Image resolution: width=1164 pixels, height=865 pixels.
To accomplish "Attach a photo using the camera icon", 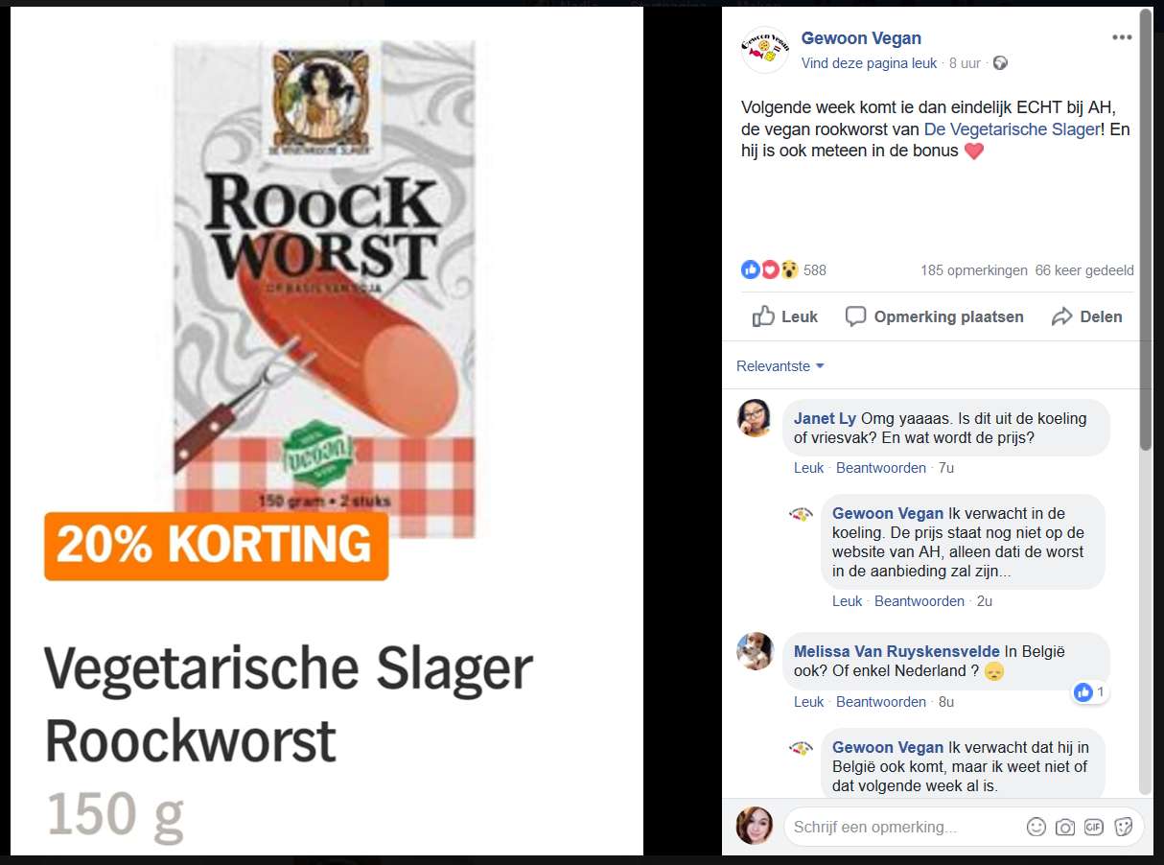I will [x=1065, y=827].
